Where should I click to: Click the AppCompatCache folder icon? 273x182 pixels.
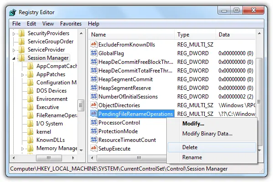point(31,66)
